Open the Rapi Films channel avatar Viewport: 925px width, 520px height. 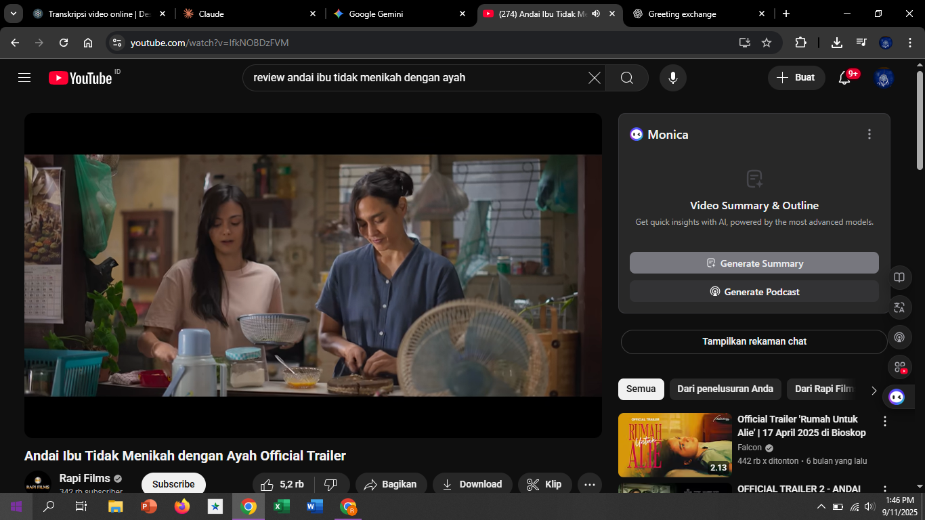[x=38, y=483]
